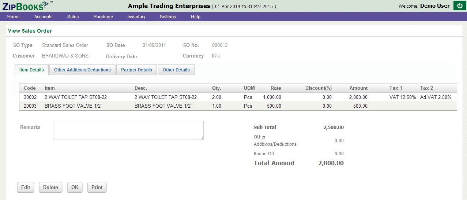Print the sales order

pyautogui.click(x=97, y=187)
